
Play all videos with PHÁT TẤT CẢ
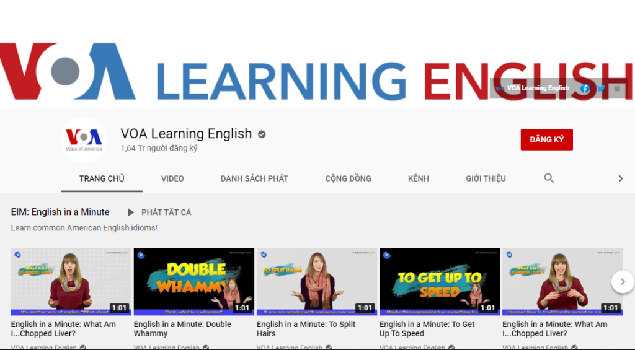tap(159, 212)
